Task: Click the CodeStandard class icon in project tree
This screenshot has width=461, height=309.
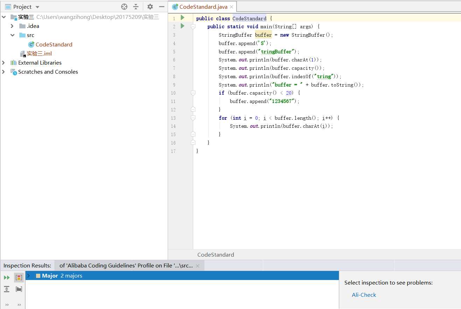Action: pos(31,44)
